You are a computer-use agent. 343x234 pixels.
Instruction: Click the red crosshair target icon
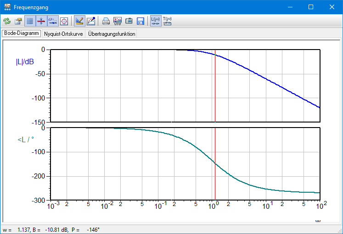[x=64, y=21]
